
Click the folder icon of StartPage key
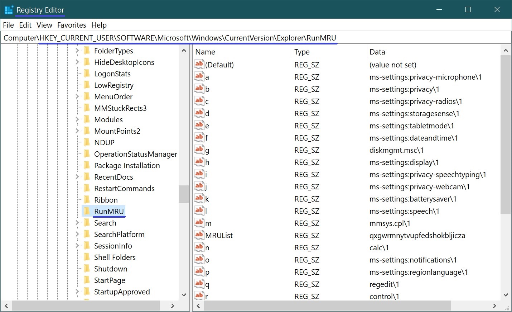(x=87, y=280)
